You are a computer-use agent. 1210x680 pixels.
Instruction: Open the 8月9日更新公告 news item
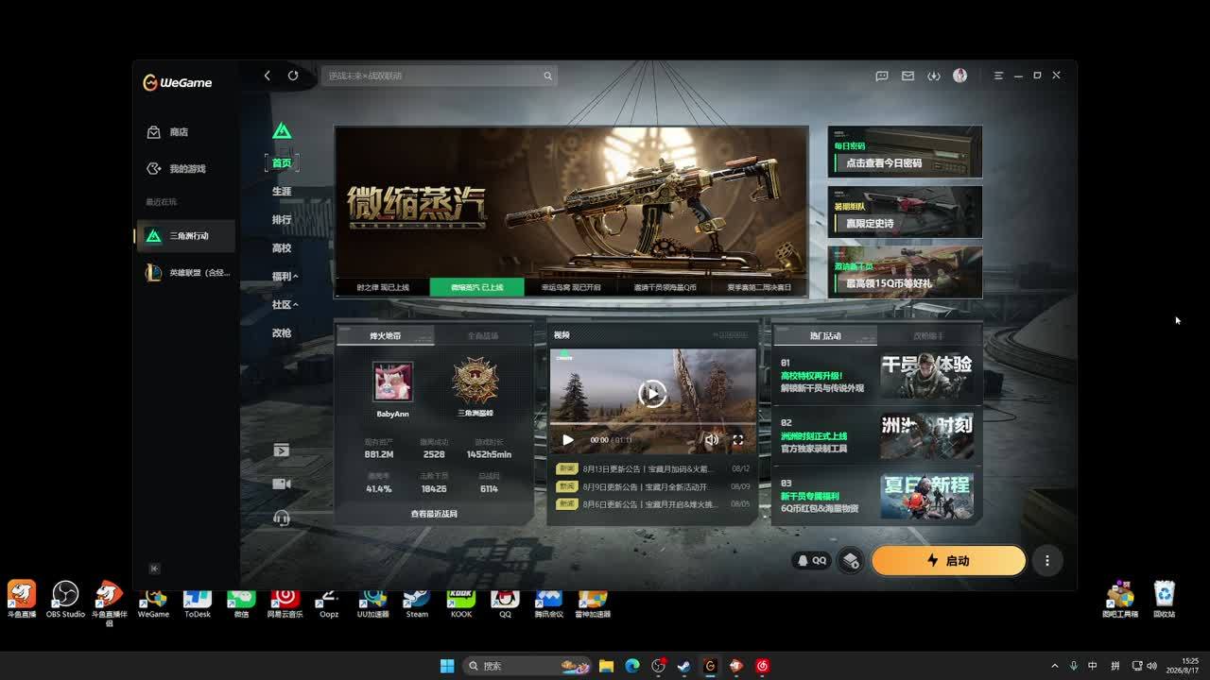point(652,486)
